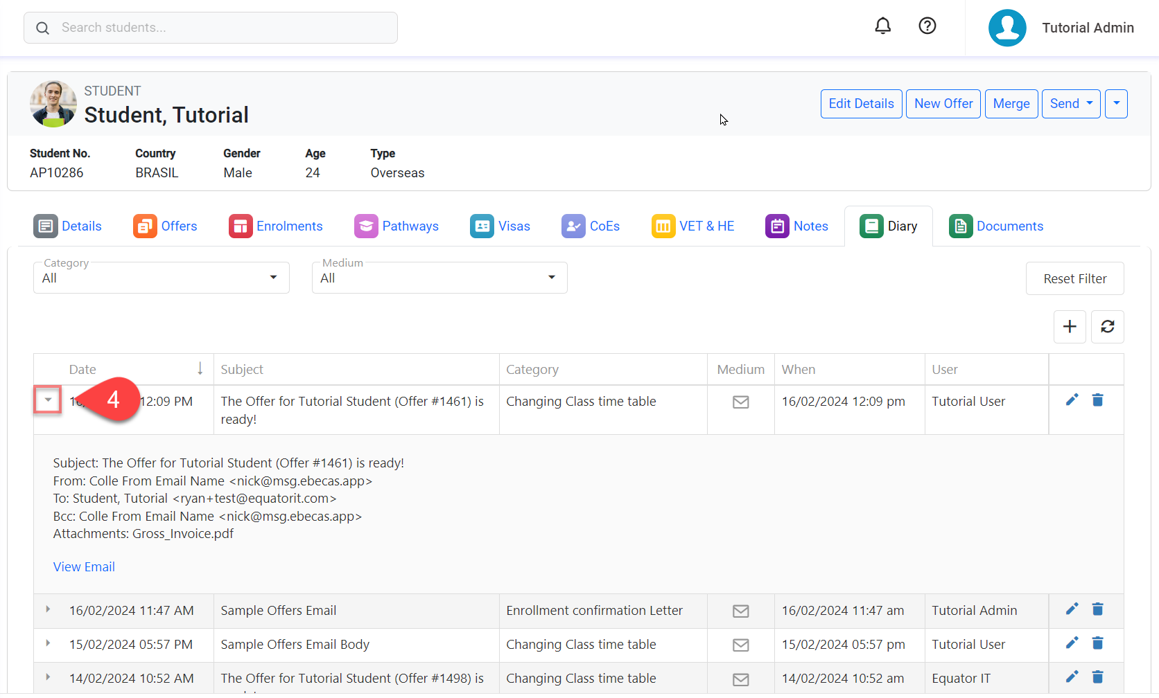Expand the 16/02/2024 11:47 AM row
Screen dimensions: 1159x698
coord(48,609)
